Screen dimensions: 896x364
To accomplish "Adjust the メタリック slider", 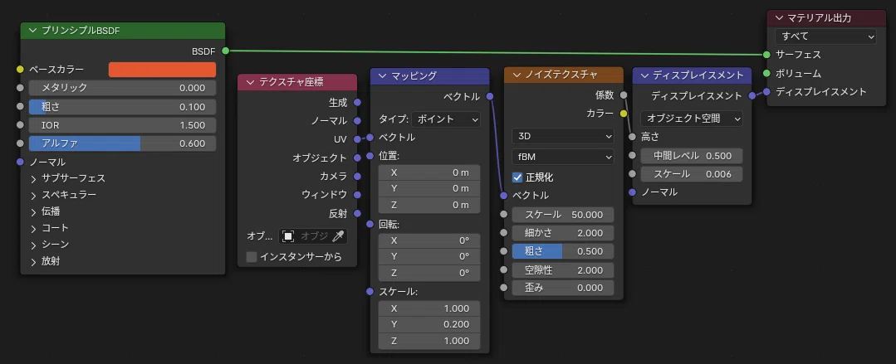I will coord(122,88).
